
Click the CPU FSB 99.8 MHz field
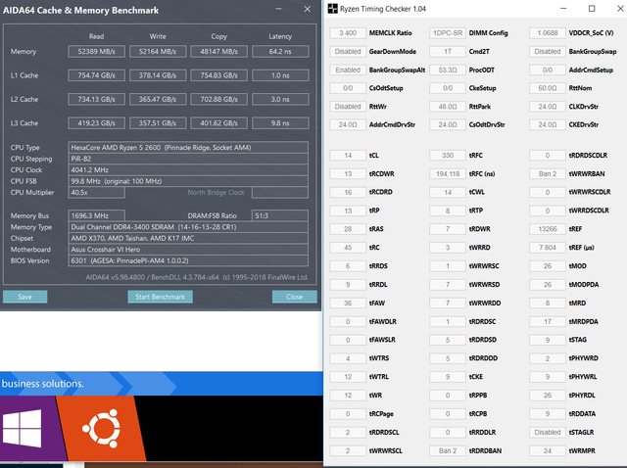point(188,181)
